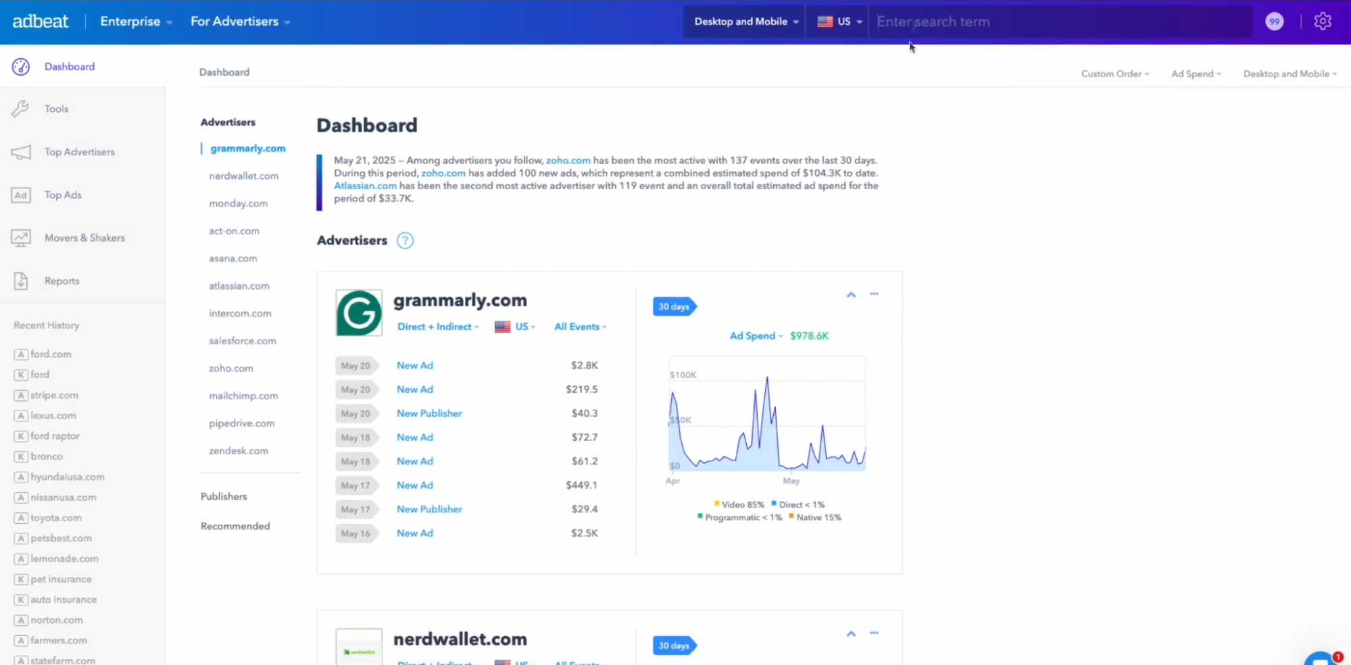1351x665 pixels.
Task: Open the chat support bubble icon
Action: pos(1321,658)
